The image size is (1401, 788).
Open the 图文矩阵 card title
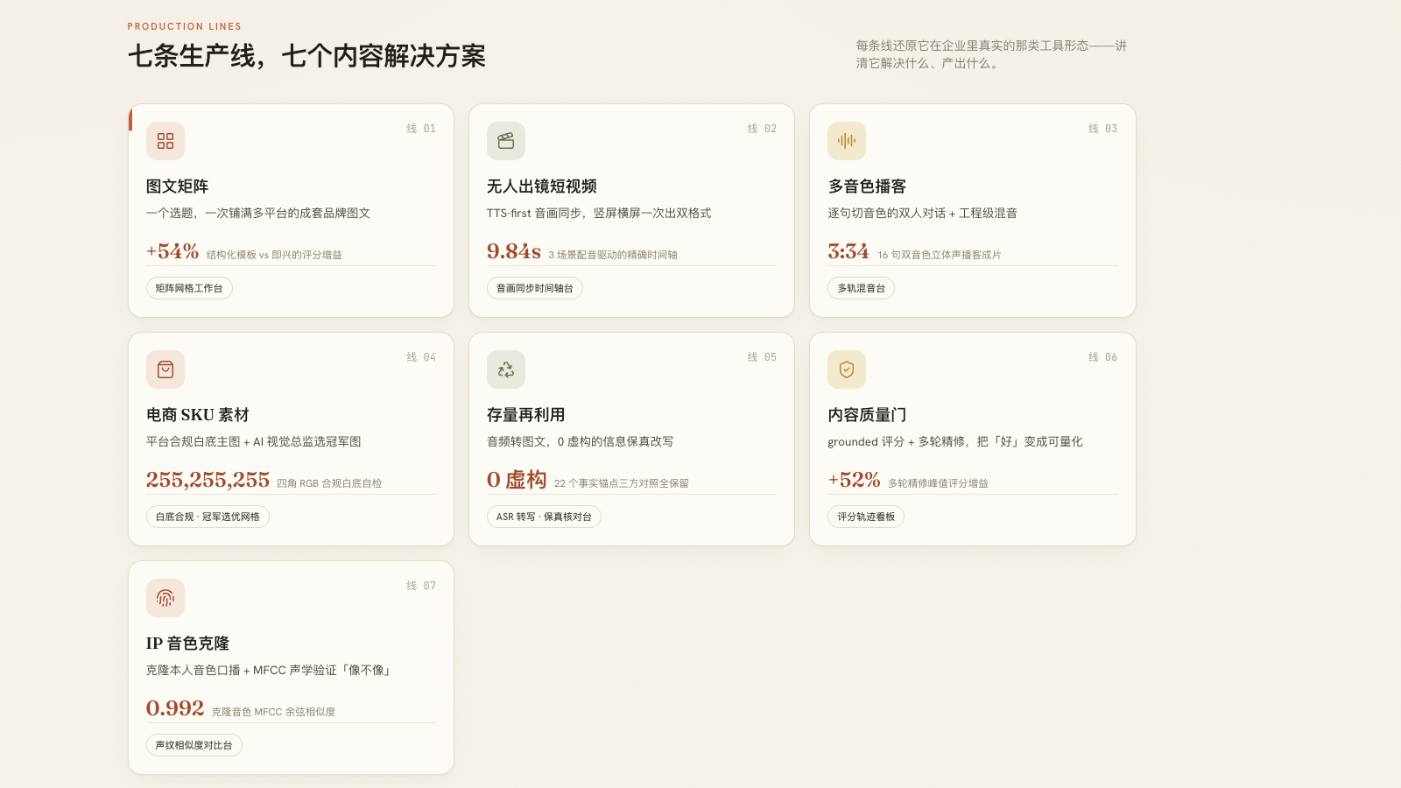click(x=178, y=186)
